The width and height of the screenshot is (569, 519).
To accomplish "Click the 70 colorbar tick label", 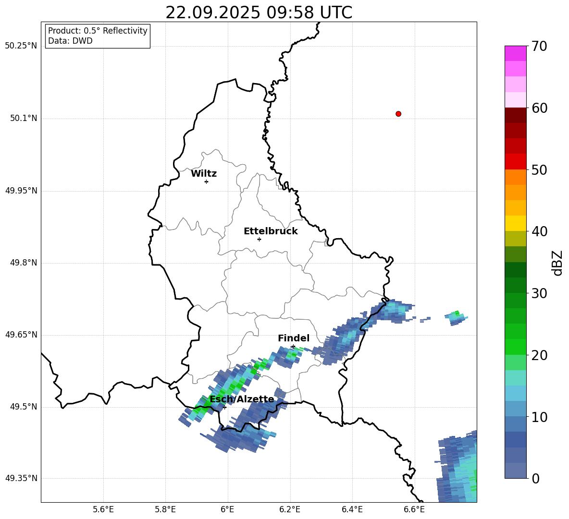I will coord(539,46).
